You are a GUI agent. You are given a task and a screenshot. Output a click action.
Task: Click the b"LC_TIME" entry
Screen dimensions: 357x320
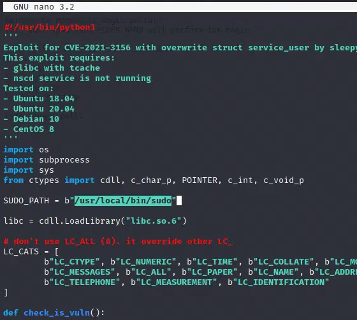212,262
